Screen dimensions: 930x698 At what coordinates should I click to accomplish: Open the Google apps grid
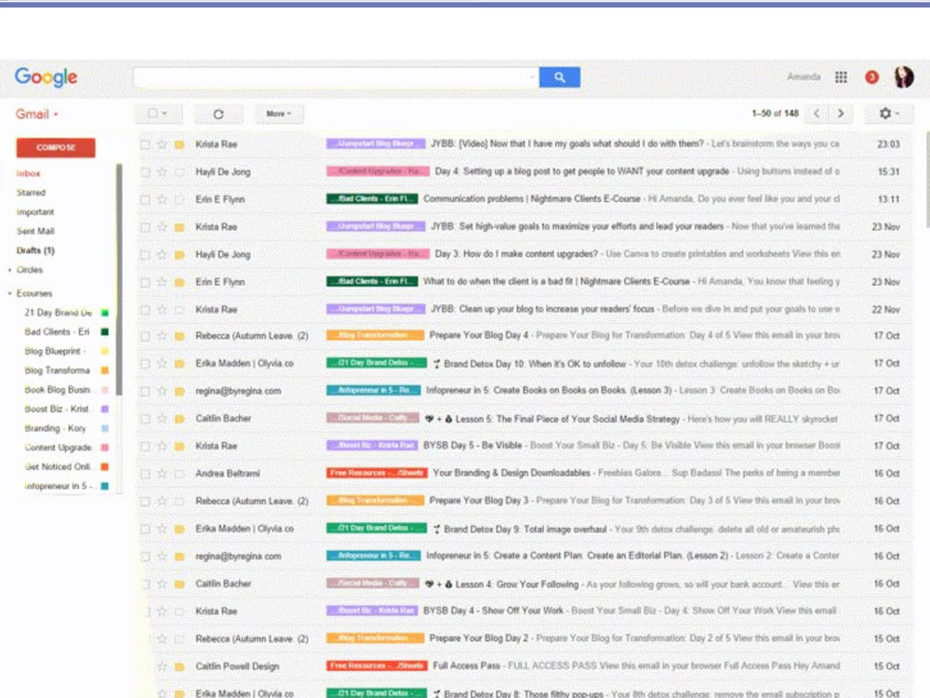841,77
